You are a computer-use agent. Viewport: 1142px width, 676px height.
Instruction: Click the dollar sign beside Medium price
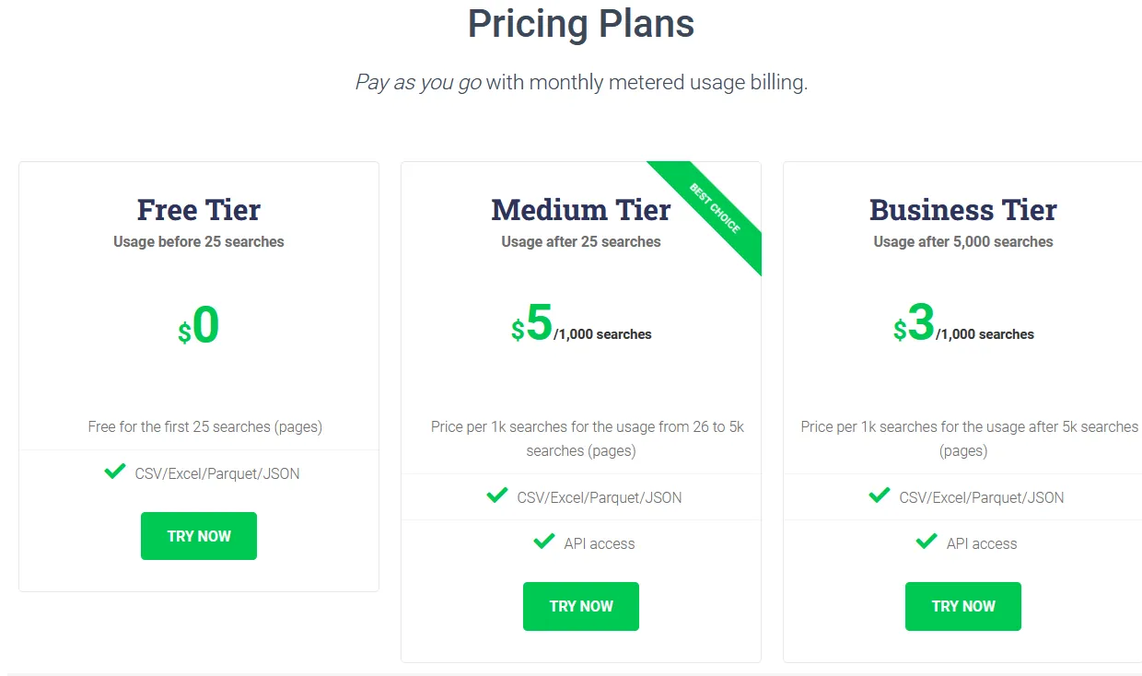(x=518, y=331)
